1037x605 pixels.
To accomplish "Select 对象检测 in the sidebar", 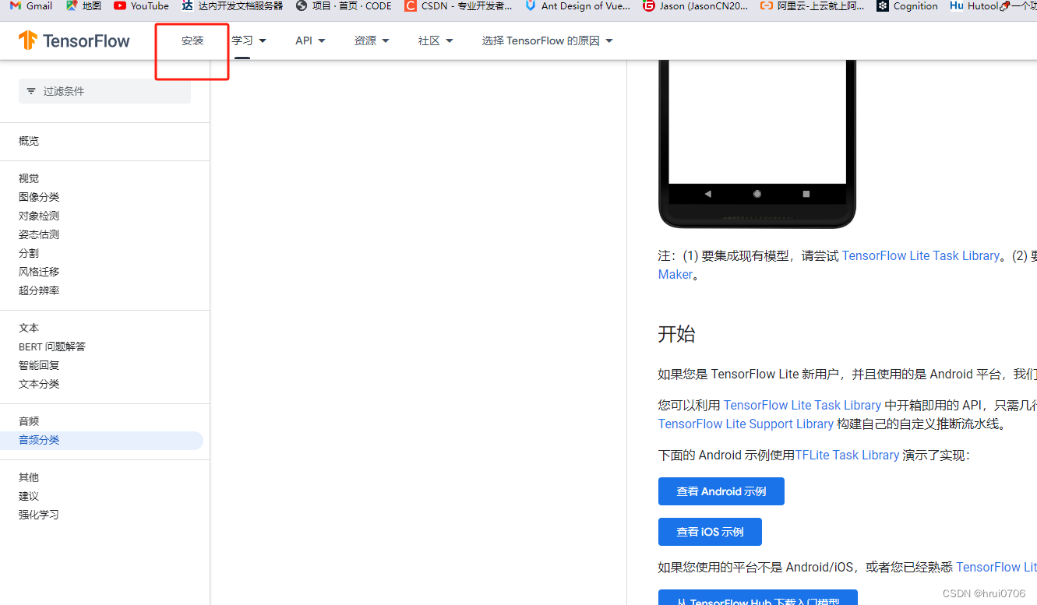I will click(39, 216).
